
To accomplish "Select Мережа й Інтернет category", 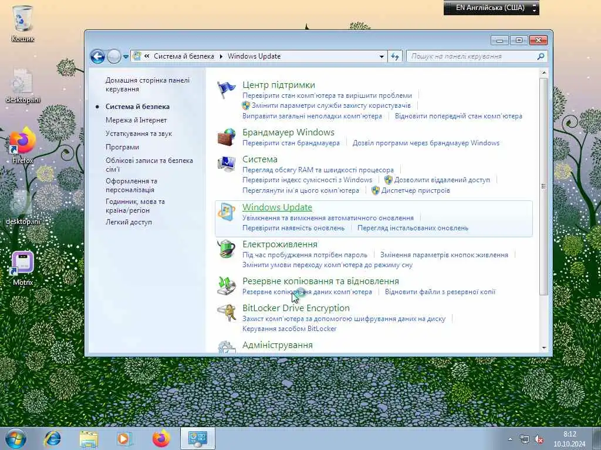I will [x=136, y=120].
